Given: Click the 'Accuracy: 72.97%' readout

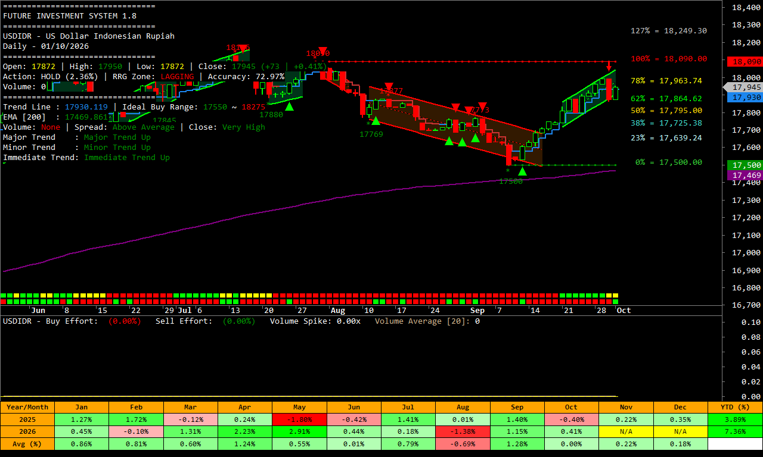Looking at the screenshot, I should click(246, 77).
